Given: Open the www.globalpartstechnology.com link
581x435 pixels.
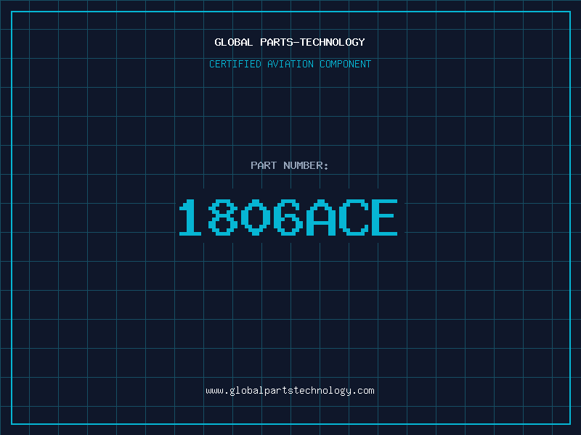Looking at the screenshot, I should pyautogui.click(x=290, y=391).
